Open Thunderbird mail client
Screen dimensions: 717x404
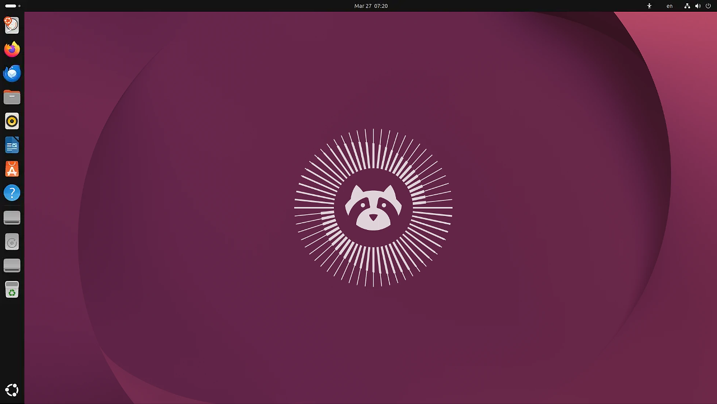12,73
